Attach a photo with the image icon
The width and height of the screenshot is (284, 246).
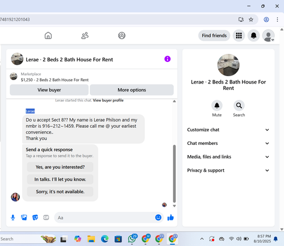(24, 218)
